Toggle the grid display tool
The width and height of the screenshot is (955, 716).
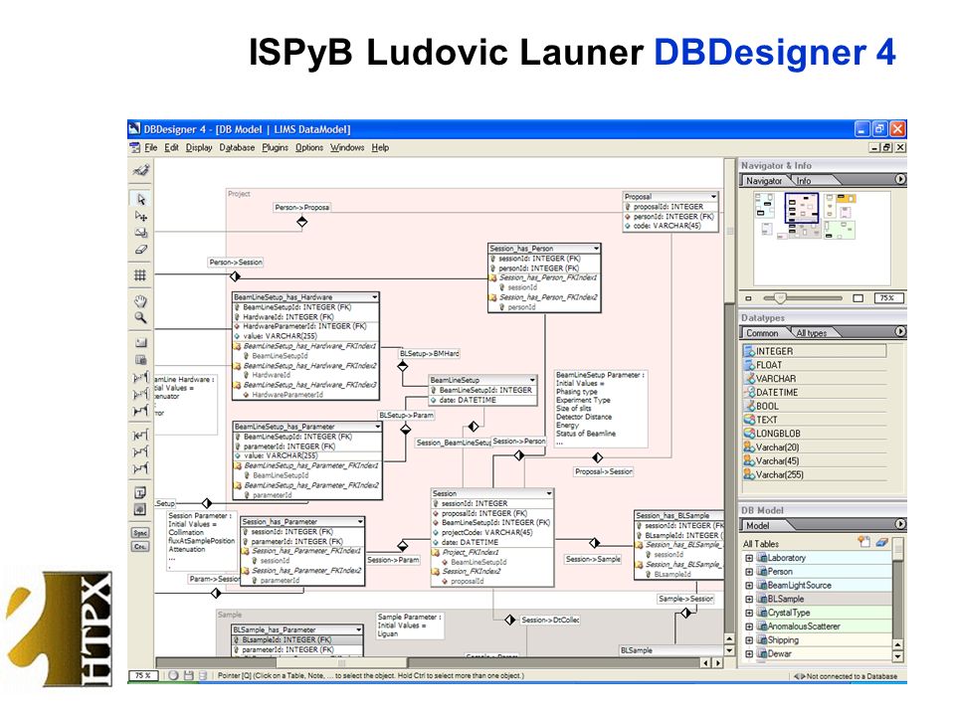[x=140, y=275]
